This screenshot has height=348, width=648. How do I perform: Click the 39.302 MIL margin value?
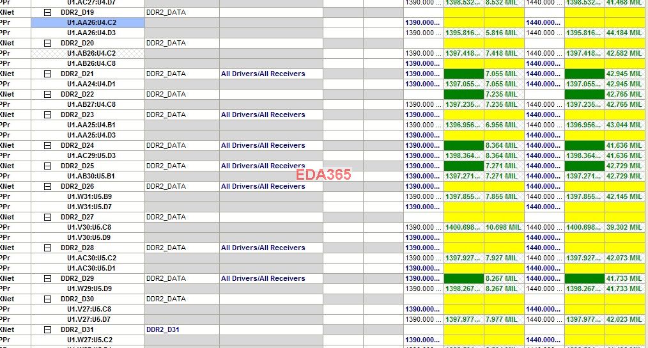point(624,227)
